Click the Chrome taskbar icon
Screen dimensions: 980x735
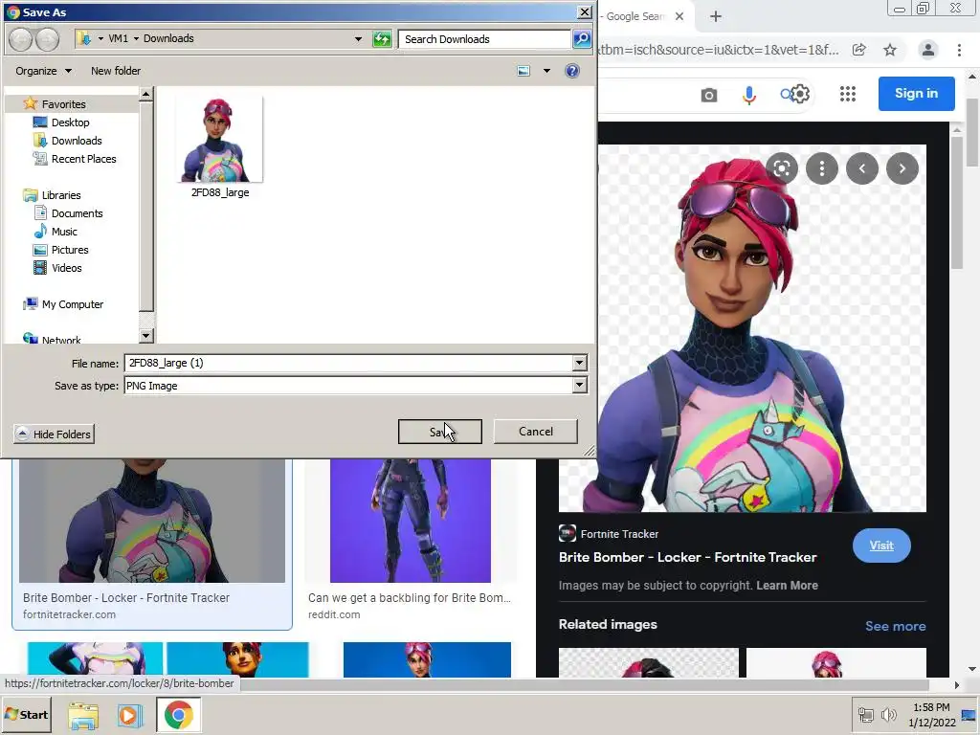[179, 715]
